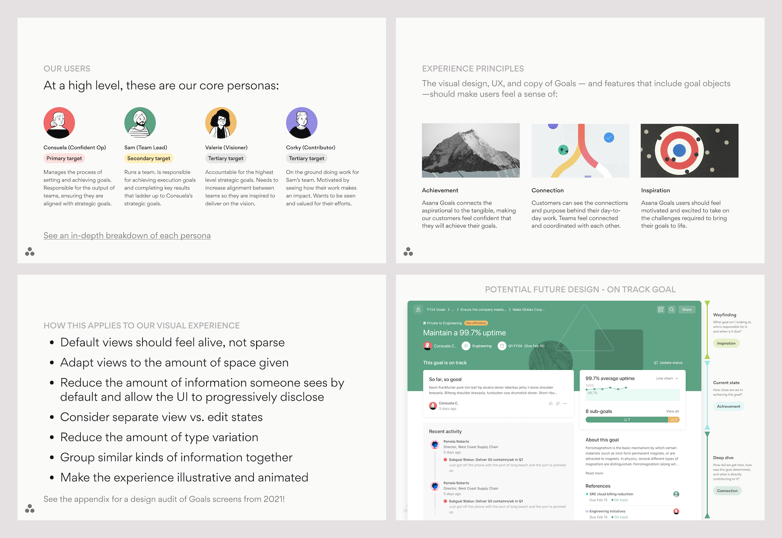Open SRE cloud billing reduction reference

tap(611, 494)
